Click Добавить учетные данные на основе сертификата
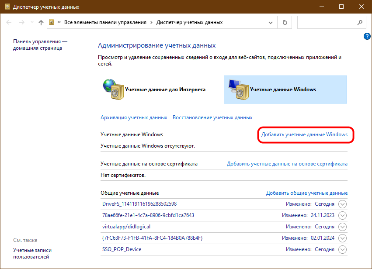 tap(287, 164)
